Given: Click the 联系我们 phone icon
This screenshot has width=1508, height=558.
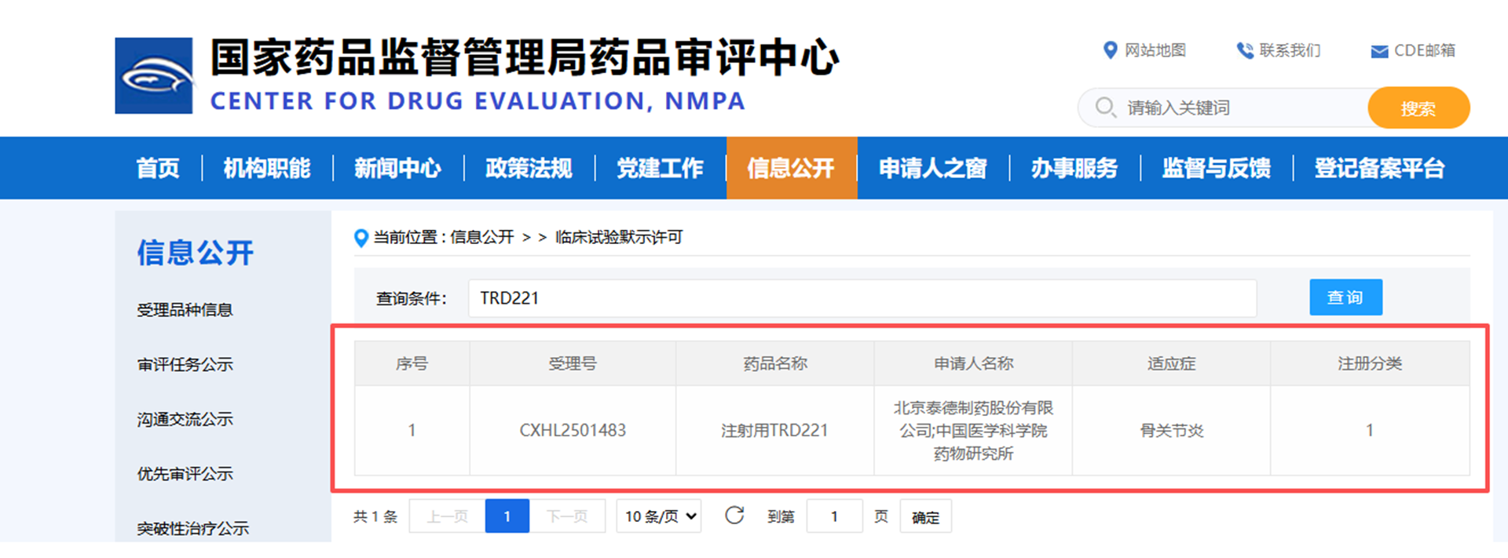Looking at the screenshot, I should [1245, 51].
